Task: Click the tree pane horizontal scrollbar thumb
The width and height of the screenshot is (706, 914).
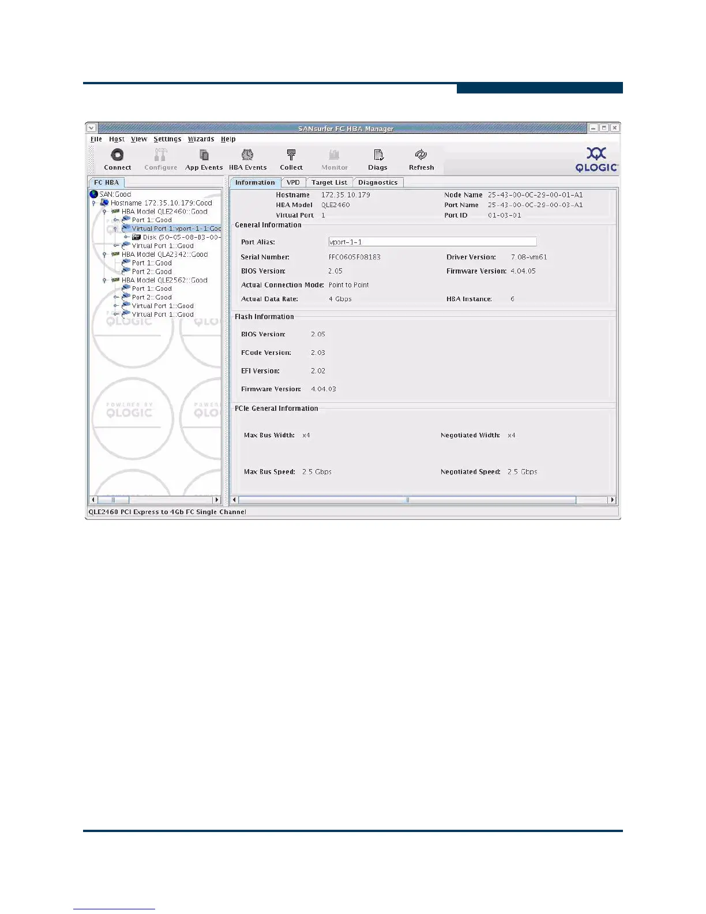Action: click(x=113, y=500)
